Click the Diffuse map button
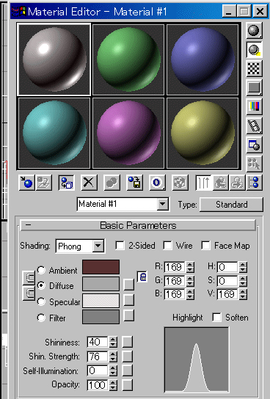Image resolution: width=270 pixels, height=399 pixels. (x=129, y=285)
